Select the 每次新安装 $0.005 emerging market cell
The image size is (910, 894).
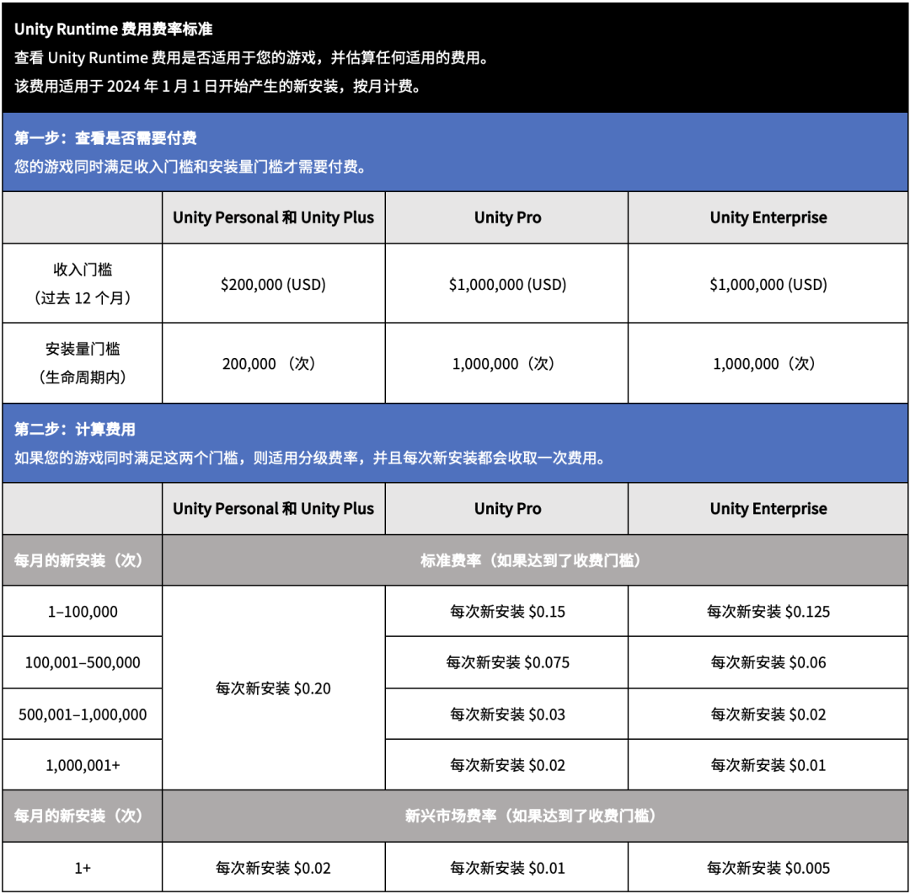coord(767,866)
